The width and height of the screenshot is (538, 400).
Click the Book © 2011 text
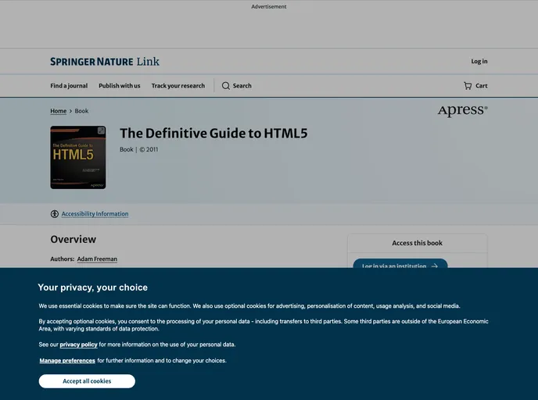(x=138, y=149)
